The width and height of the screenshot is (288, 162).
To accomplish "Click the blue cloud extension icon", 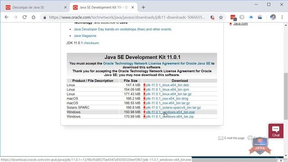I will 251,17.
